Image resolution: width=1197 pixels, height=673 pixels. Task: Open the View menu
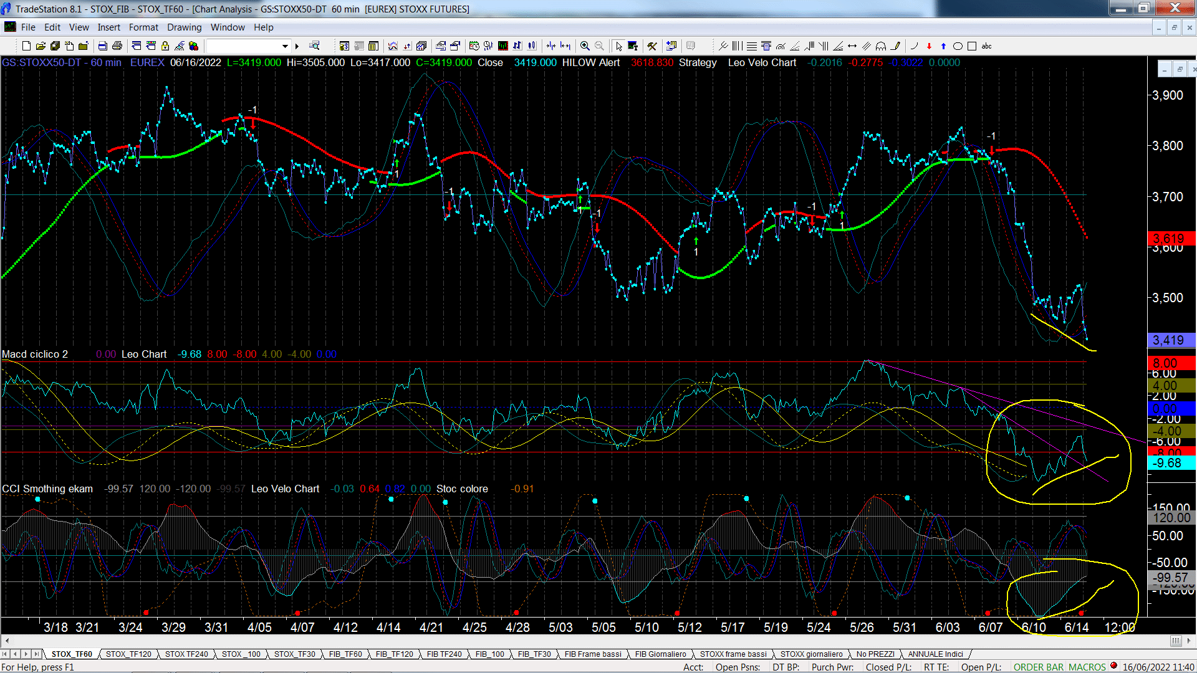[79, 27]
